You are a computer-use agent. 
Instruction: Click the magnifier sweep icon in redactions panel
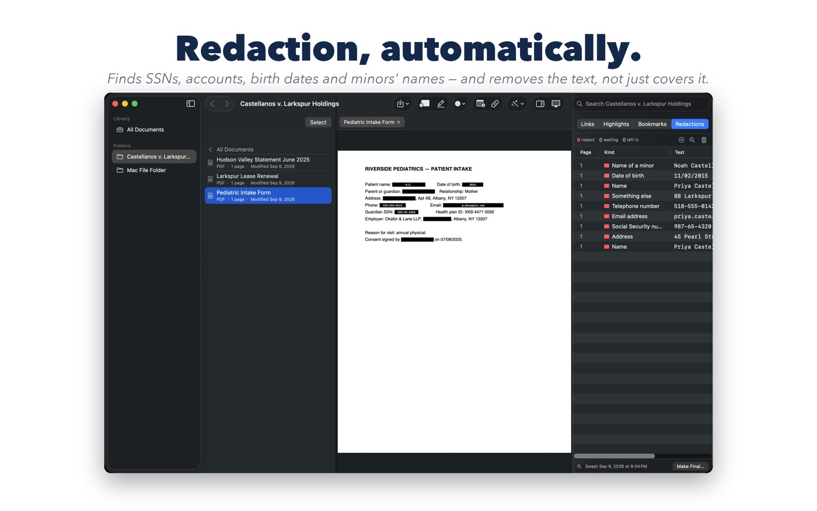pos(692,140)
